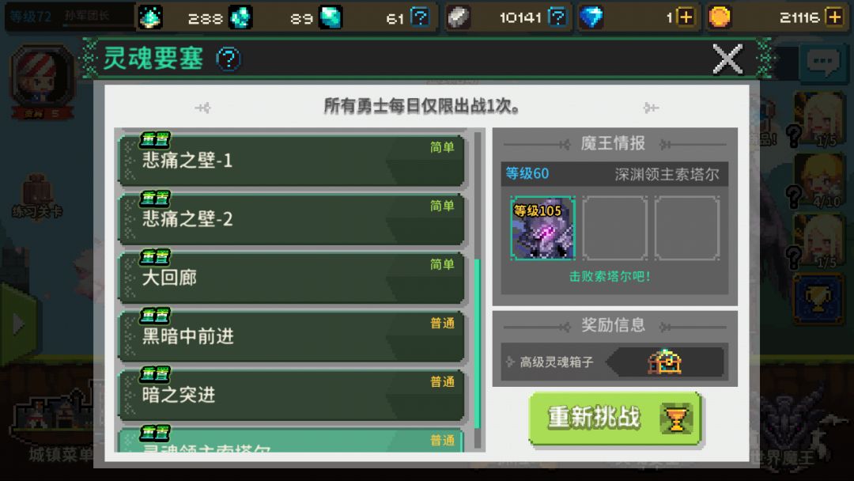Click the stage list vertical scrollbar
Viewport: 854px width, 481px height.
click(x=478, y=290)
